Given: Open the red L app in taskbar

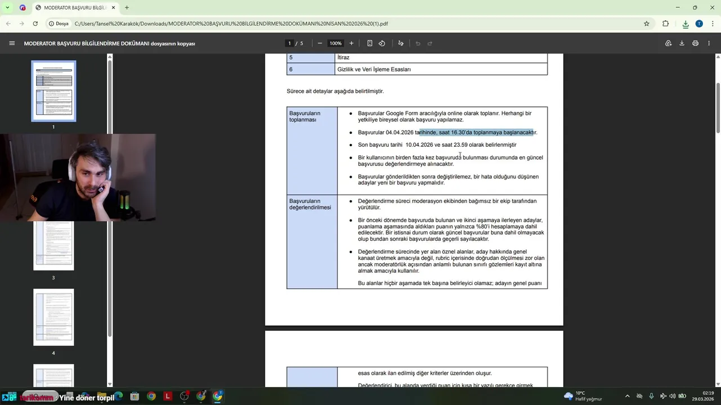Looking at the screenshot, I should [167, 396].
